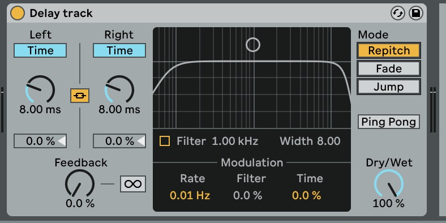Click the Right delay time knob
The height and width of the screenshot is (223, 446).
(x=119, y=89)
